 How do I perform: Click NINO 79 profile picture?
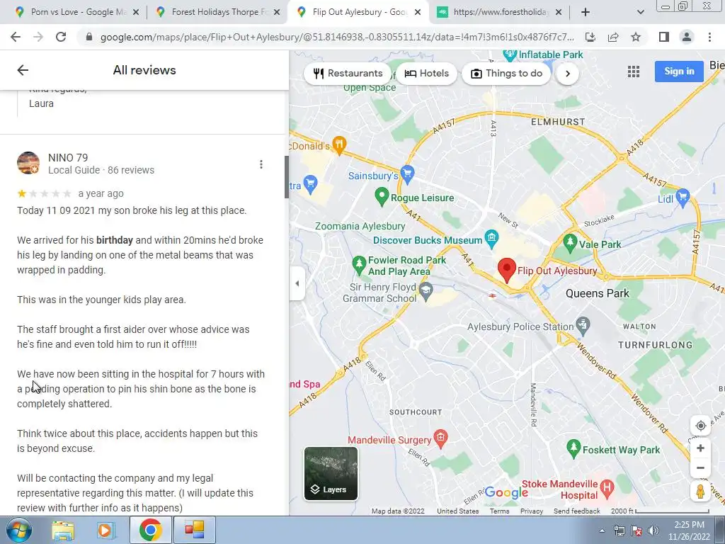tap(28, 163)
